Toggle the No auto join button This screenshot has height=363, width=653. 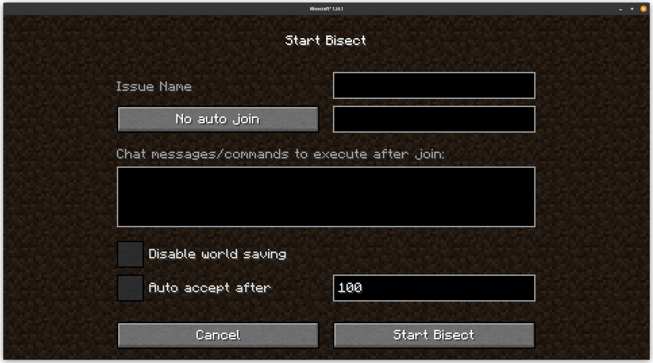click(218, 119)
